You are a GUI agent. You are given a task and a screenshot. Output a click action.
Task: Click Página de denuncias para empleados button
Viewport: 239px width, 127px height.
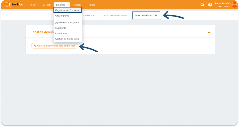click(x=54, y=46)
